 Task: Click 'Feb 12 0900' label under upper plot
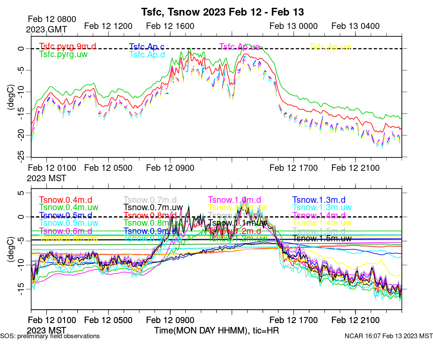coord(170,168)
